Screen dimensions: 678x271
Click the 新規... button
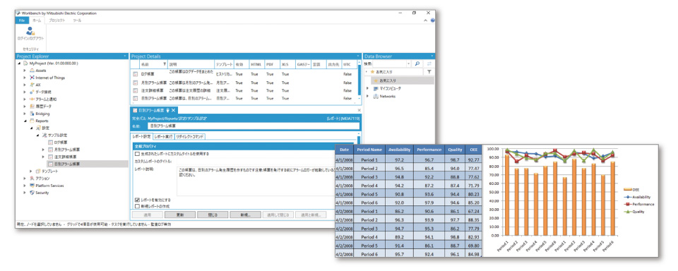tap(246, 215)
